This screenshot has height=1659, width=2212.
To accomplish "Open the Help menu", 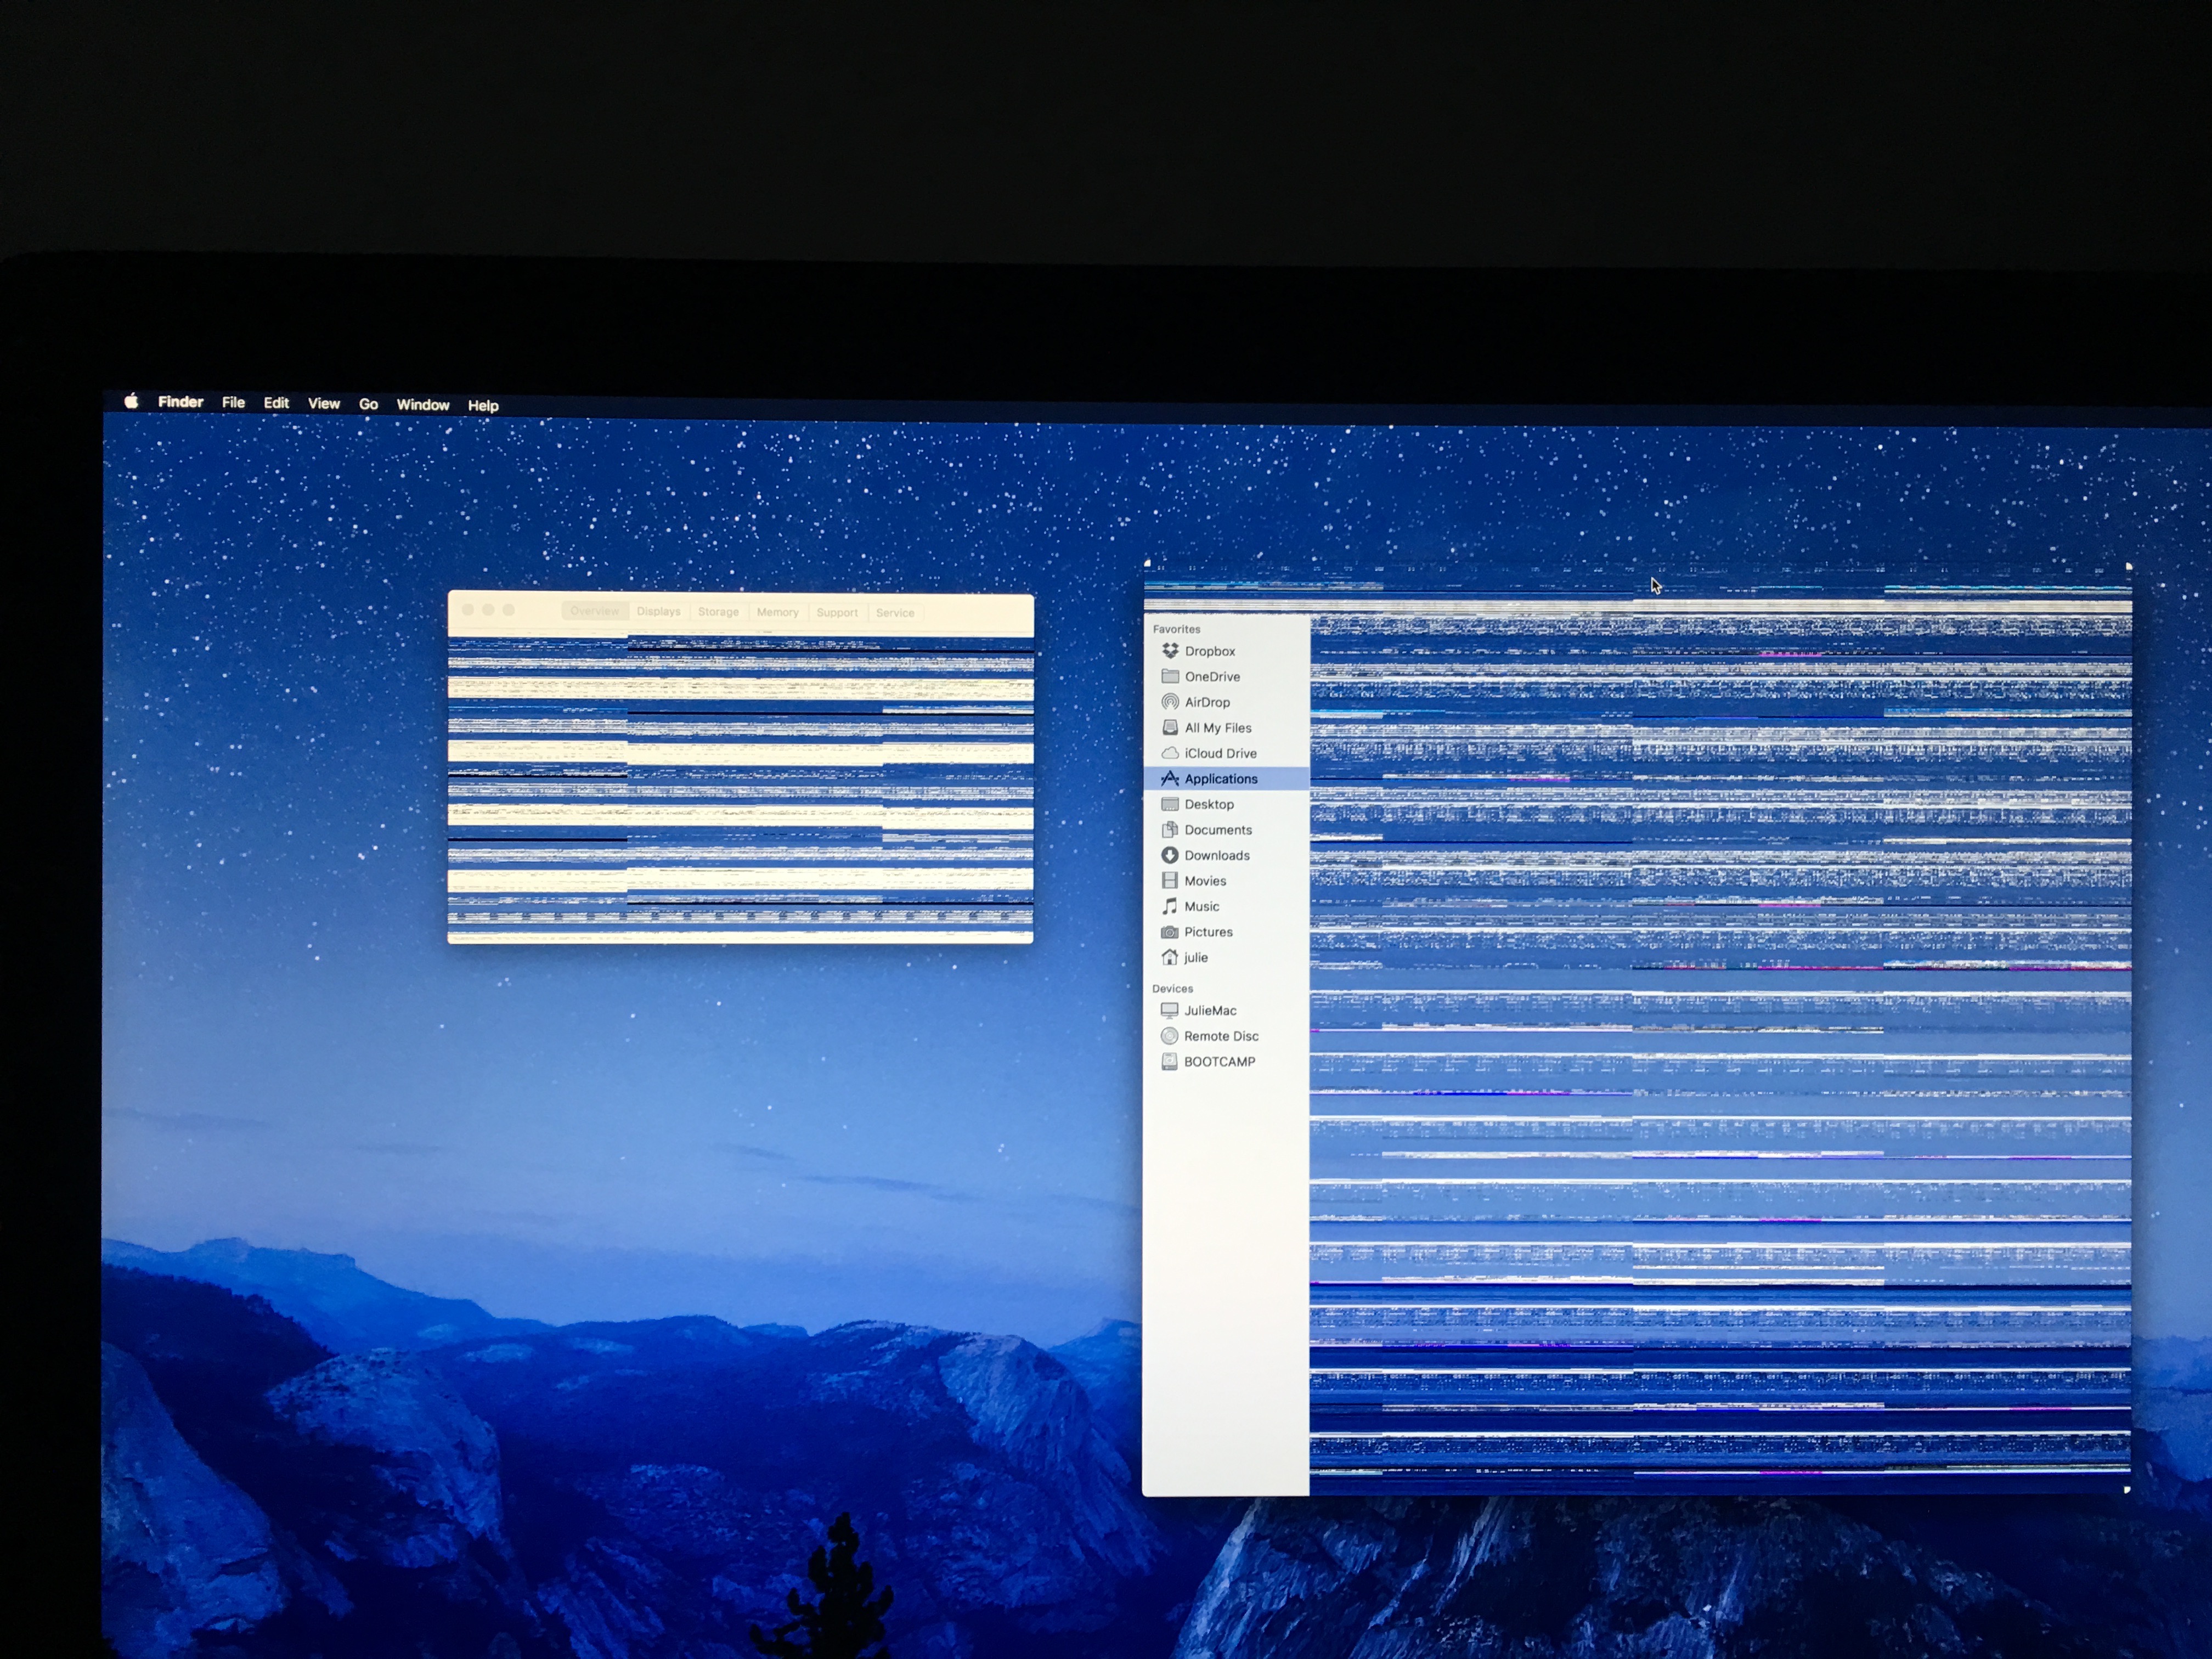I will point(483,405).
